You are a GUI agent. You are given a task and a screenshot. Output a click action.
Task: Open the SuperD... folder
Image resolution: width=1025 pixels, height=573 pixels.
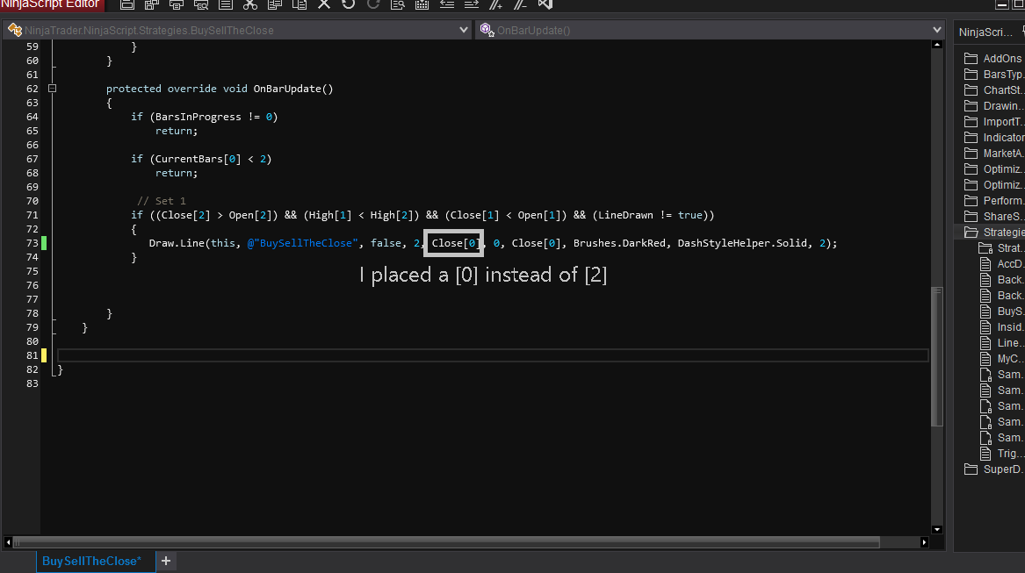(993, 469)
